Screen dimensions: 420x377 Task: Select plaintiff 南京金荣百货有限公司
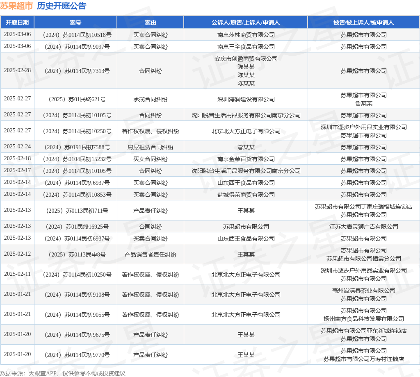tap(246, 159)
